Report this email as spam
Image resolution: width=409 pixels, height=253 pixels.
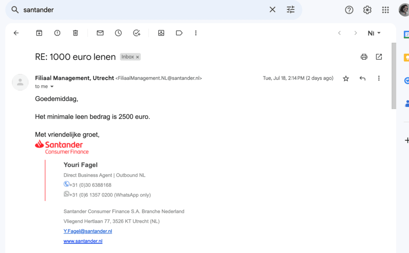point(57,33)
